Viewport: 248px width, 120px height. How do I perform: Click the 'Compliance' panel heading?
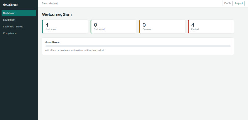point(52,42)
